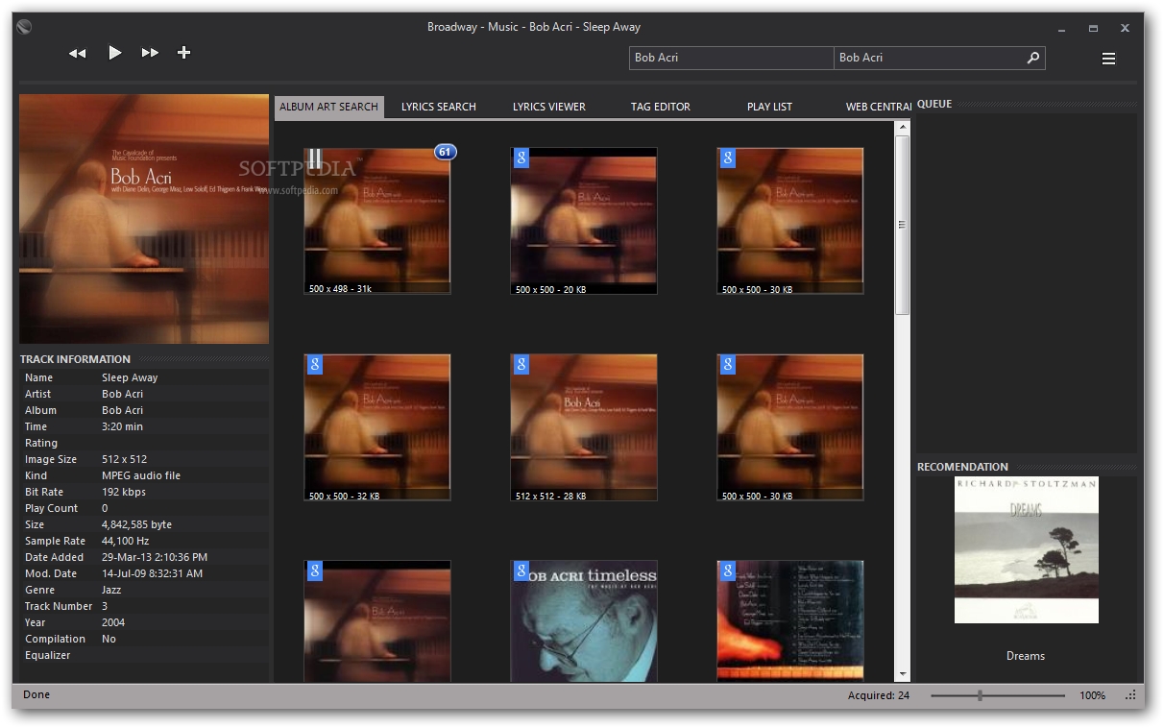Select the 500 x 498 - 31k album art
The height and width of the screenshot is (728, 1164).
tap(377, 221)
